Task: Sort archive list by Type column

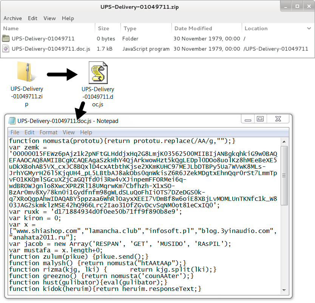Action: tap(130, 29)
